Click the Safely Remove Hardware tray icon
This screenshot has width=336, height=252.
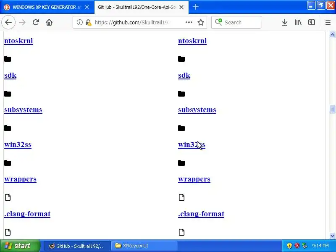[304, 246]
